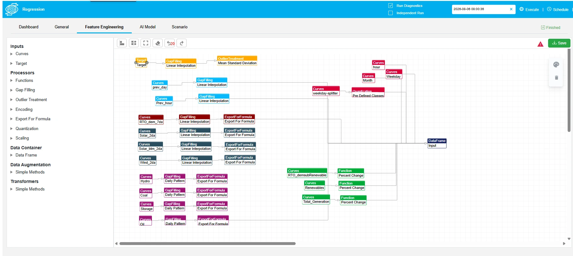Select the Curves weekday-splitter node
Viewport: 573px width, 256px height.
pyautogui.click(x=326, y=91)
